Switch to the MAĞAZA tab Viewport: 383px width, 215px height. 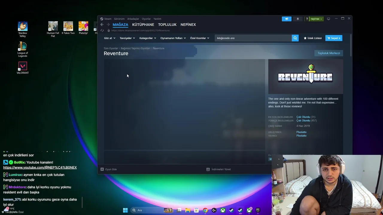(x=120, y=24)
